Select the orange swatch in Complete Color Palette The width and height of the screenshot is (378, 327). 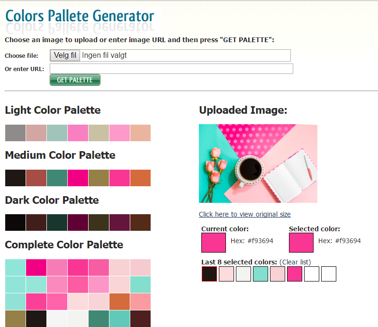click(119, 302)
